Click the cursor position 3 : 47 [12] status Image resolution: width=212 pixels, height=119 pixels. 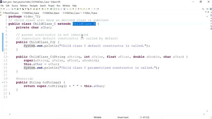(145, 117)
